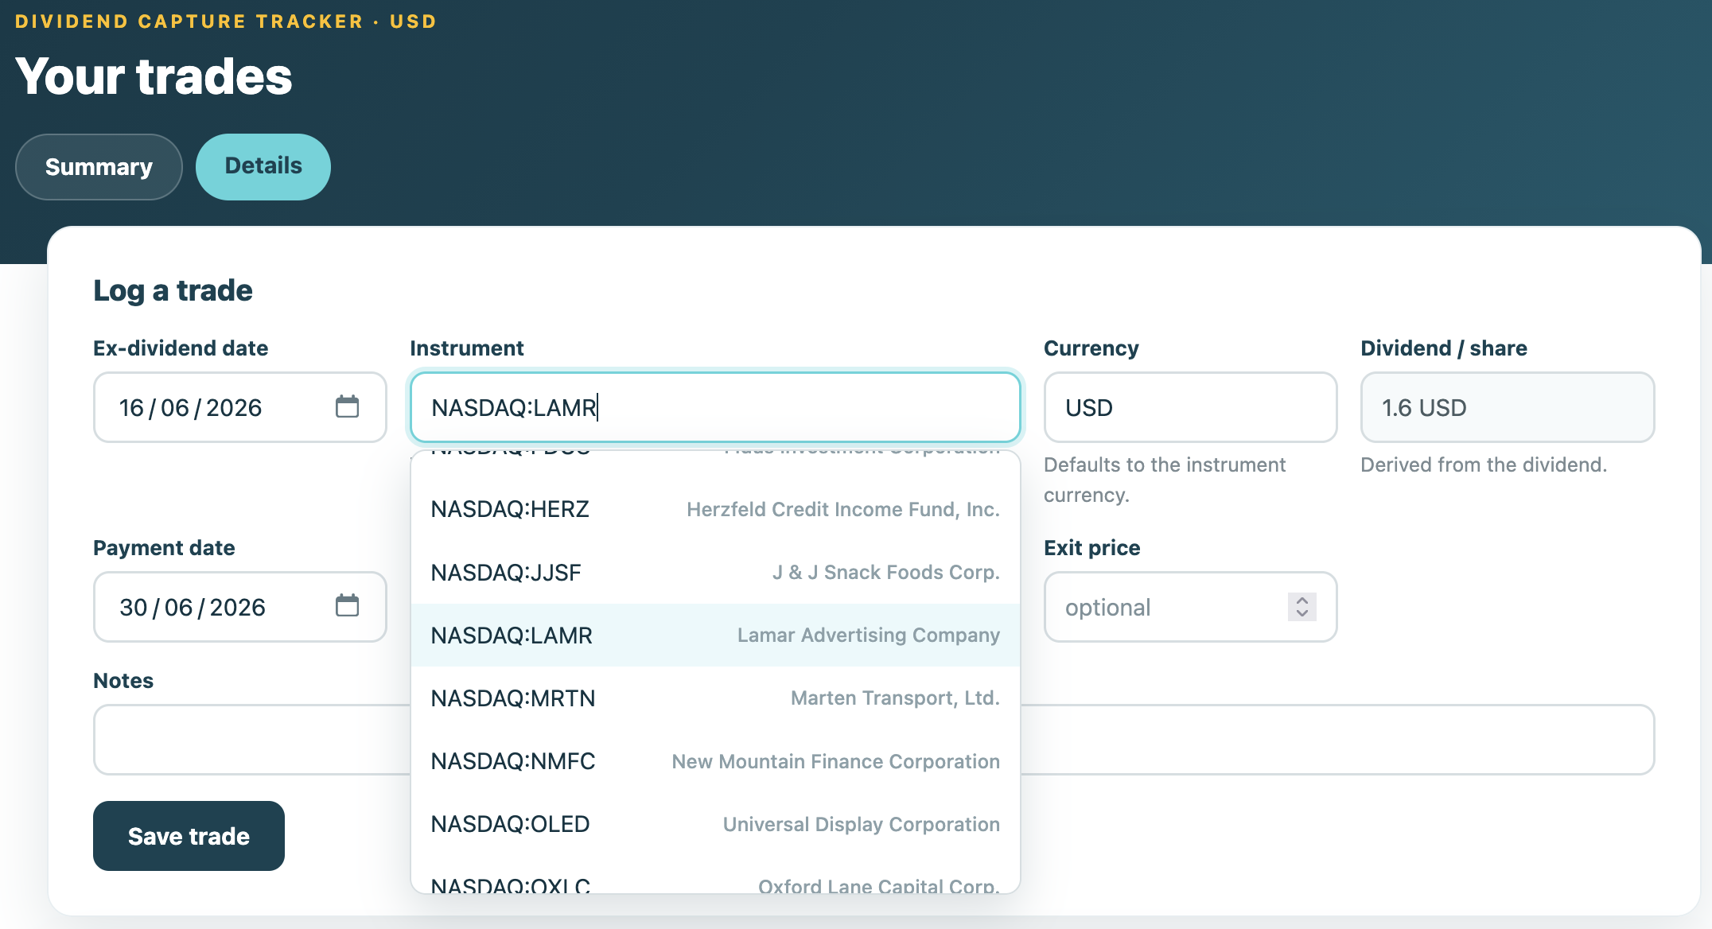Choose NASDAQ:LAMR Lamar Advertising Company option

point(715,635)
